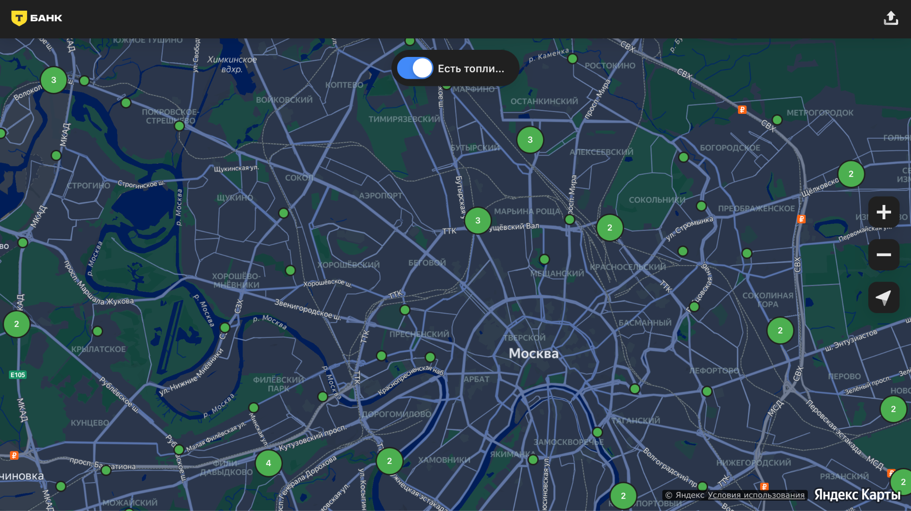Open the "Условия использования" link
Screen dimensions: 911x511
pyautogui.click(x=756, y=495)
